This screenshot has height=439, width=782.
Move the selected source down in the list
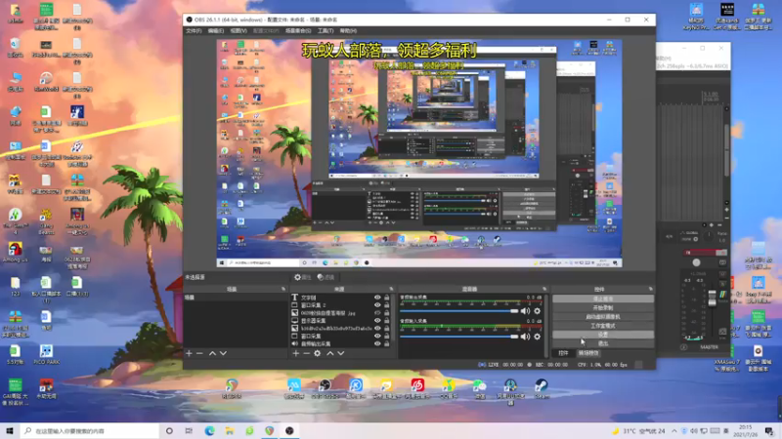pyautogui.click(x=340, y=353)
